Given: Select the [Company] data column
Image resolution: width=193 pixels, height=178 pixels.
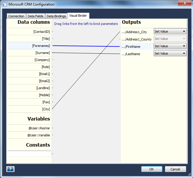Looking at the screenshot, I should (29, 60).
